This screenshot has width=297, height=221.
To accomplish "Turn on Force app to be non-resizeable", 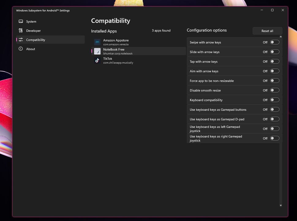I will tap(275, 81).
